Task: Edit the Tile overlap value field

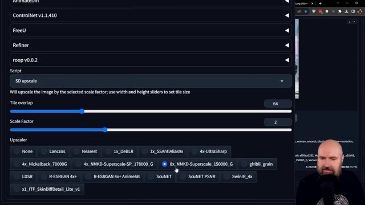Action: [x=278, y=104]
